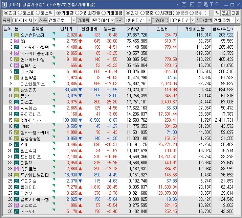Click the 신 badge next to 삼성전자
This screenshot has width=242, height=218.
pyautogui.click(x=17, y=90)
